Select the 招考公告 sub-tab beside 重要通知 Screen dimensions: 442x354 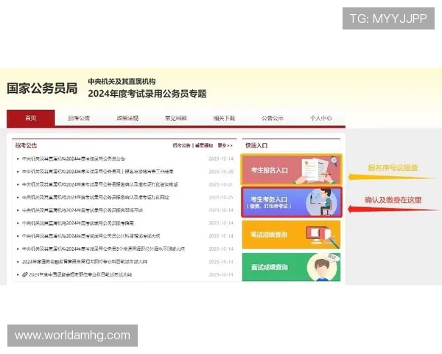click(181, 145)
